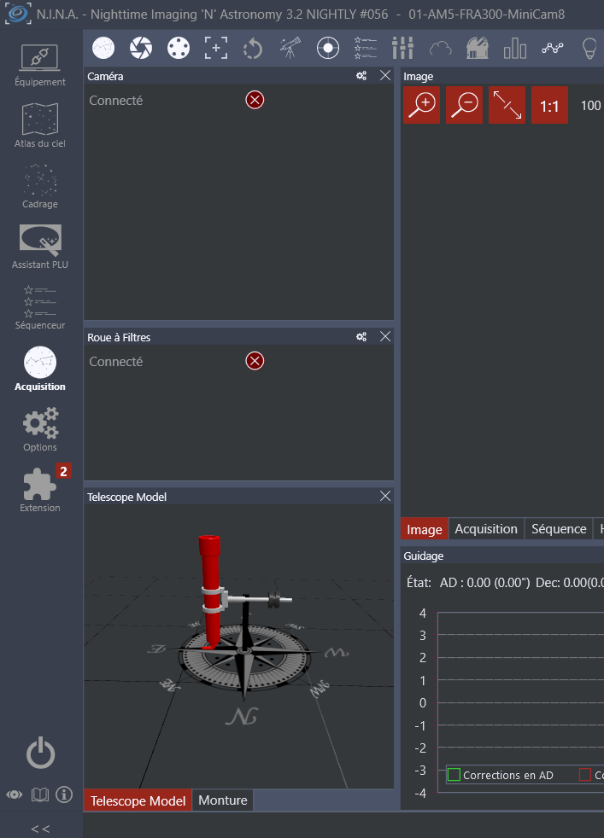Click the N.I.N.A. logo in title bar
Image resolution: width=604 pixels, height=838 pixels.
coord(17,14)
